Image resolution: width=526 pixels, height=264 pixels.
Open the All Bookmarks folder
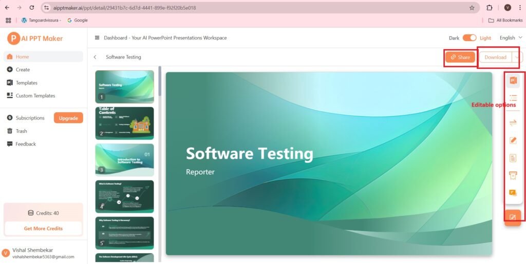(505, 20)
